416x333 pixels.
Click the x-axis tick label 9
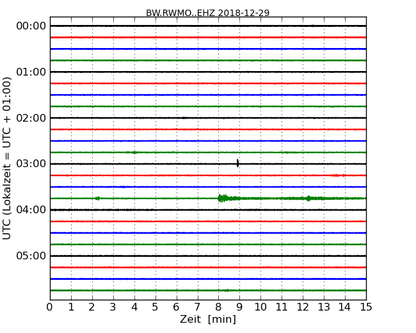tap(239, 307)
